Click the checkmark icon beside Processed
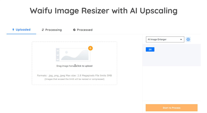Image resolution: width=207 pixels, height=113 pixels. coord(74,30)
